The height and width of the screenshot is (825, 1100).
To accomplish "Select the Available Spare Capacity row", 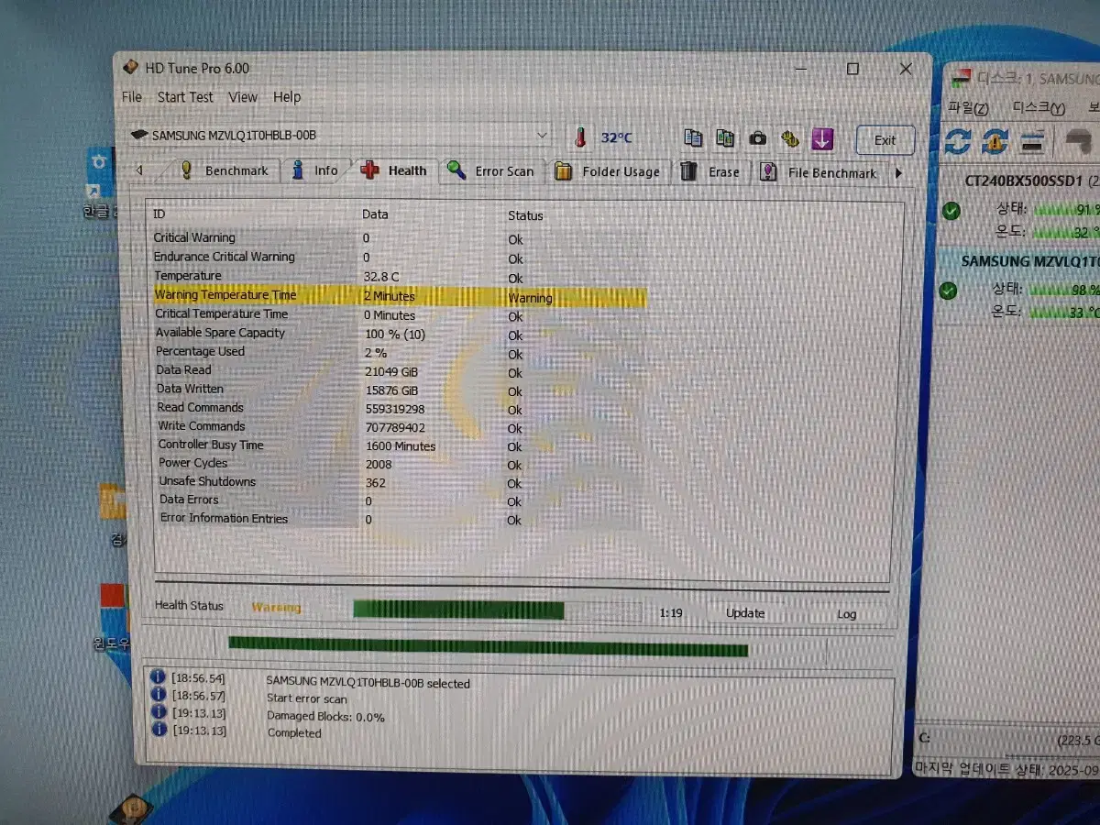I will click(x=400, y=334).
